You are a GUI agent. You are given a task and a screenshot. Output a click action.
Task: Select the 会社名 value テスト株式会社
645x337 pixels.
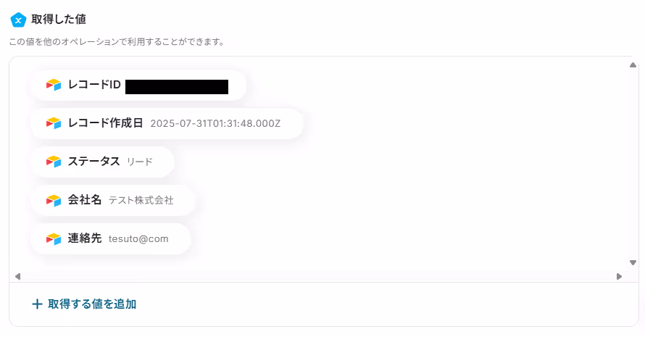click(141, 201)
